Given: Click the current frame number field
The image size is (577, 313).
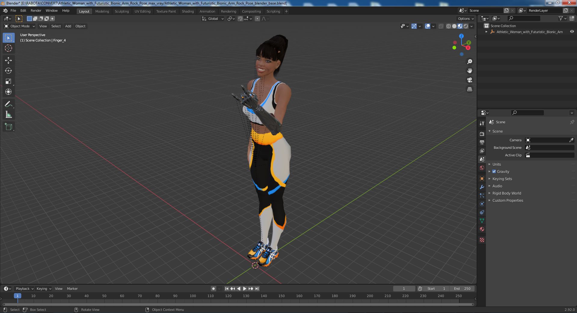Looking at the screenshot, I should (x=404, y=289).
